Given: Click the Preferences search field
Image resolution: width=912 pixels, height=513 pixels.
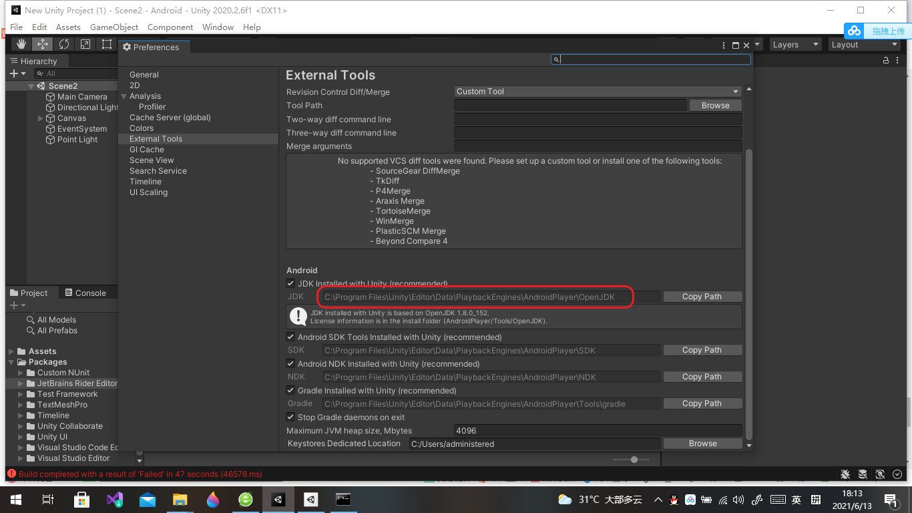Looking at the screenshot, I should pos(651,59).
